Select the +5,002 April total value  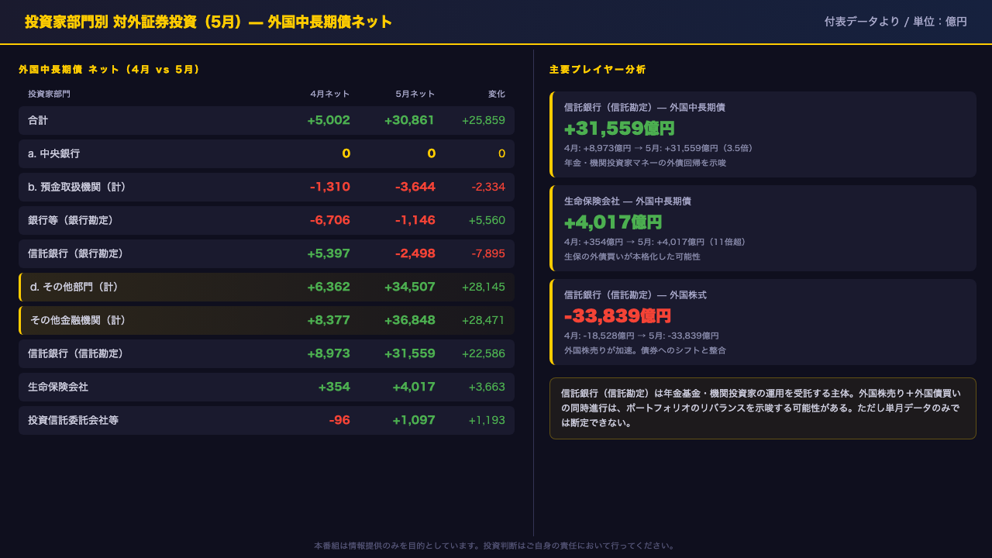coord(329,121)
